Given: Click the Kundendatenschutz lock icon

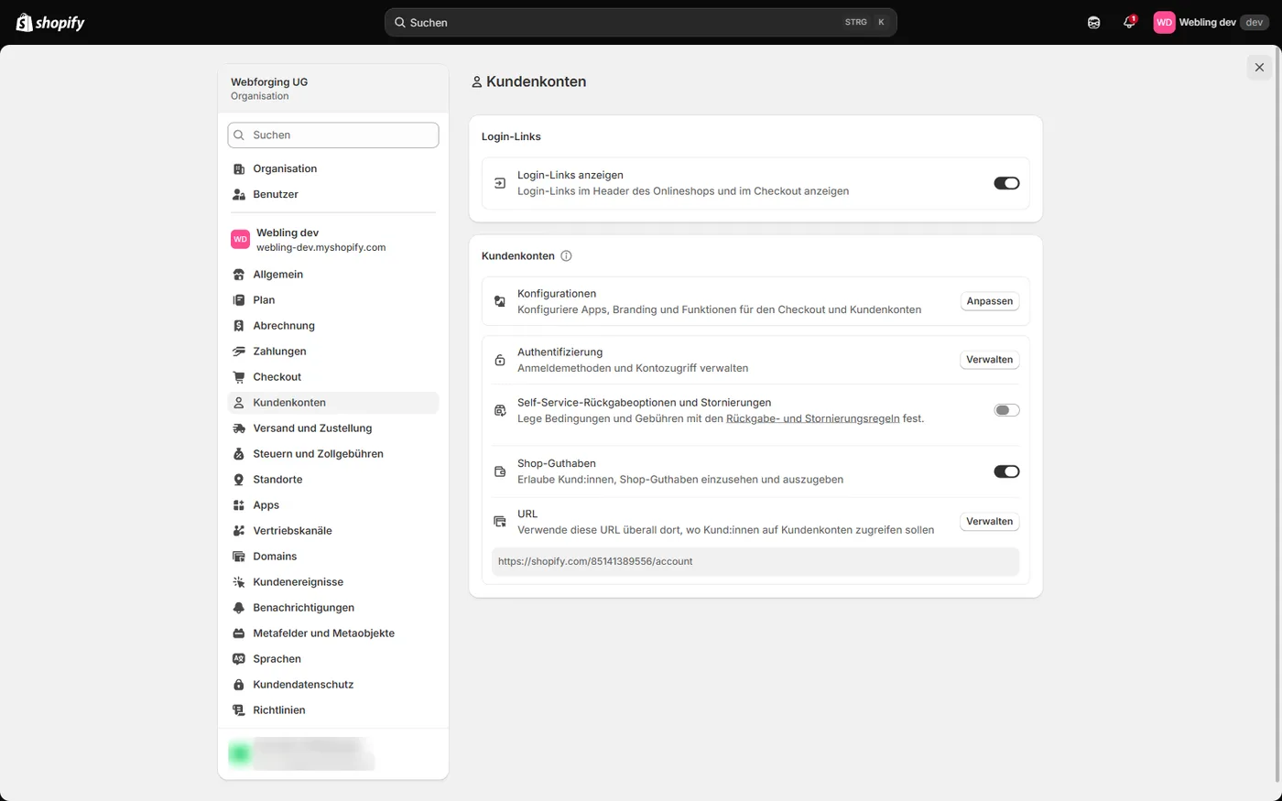Looking at the screenshot, I should (239, 685).
